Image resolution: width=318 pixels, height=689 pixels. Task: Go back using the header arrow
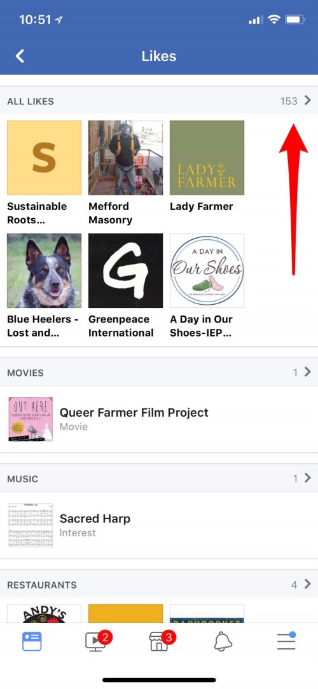[x=20, y=56]
